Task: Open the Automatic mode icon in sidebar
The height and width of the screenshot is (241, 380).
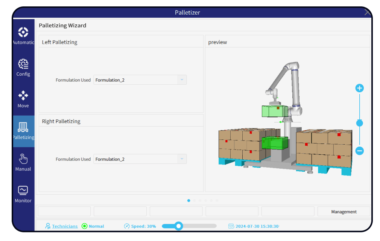Action: click(23, 32)
